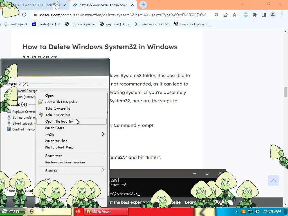
Task: Select Open file location
Action: click(x=71, y=121)
